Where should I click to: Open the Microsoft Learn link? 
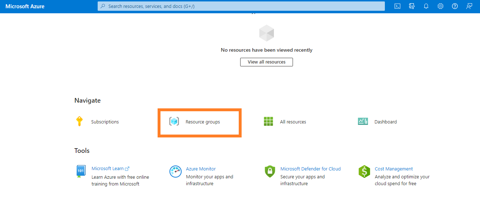click(108, 169)
